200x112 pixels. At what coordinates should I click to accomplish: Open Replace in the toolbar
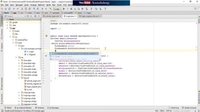tap(38, 9)
